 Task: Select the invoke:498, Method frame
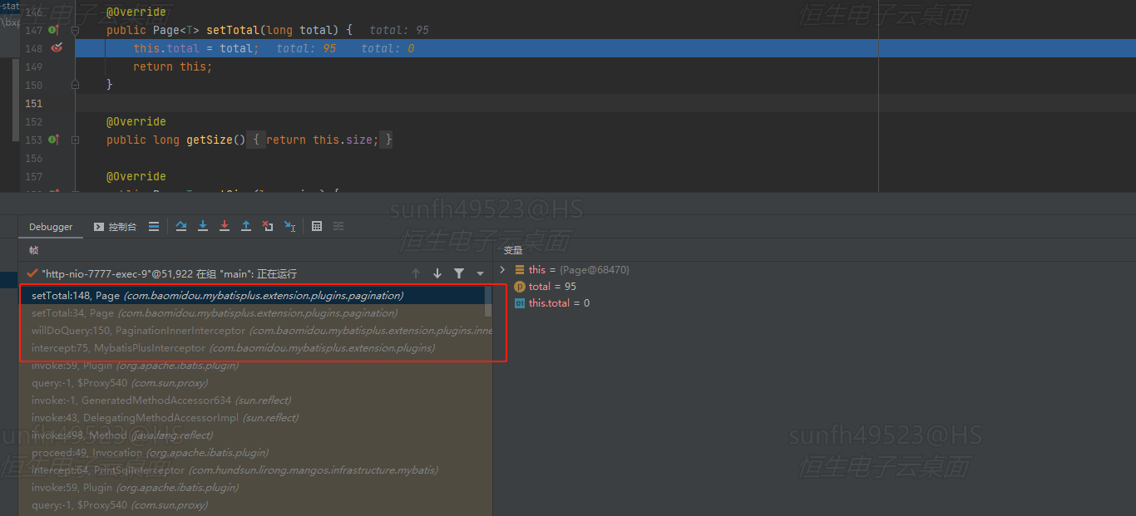256,435
